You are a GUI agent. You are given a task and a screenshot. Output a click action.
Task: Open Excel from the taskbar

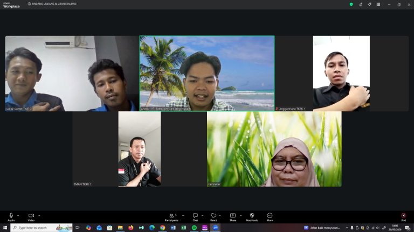click(x=183, y=228)
